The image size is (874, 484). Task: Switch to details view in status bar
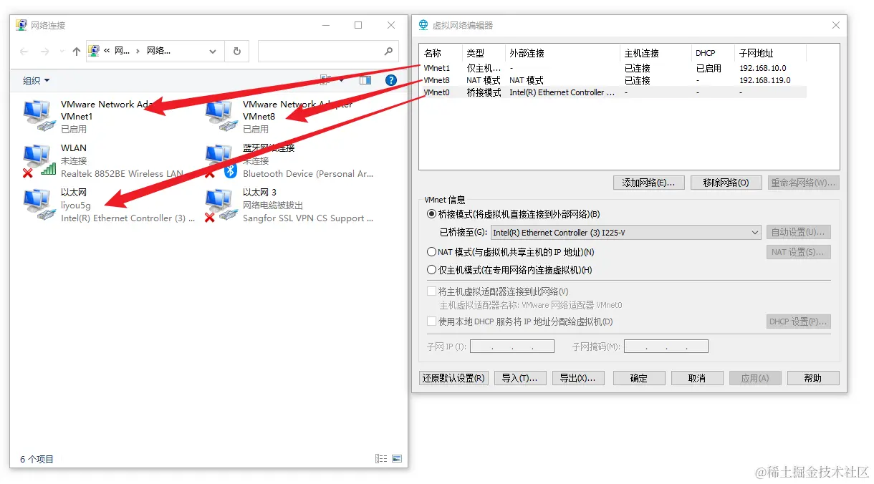click(x=381, y=459)
